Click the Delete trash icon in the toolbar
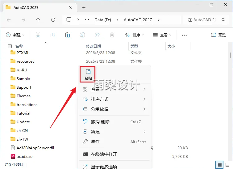233x169 pixels. click(x=112, y=35)
